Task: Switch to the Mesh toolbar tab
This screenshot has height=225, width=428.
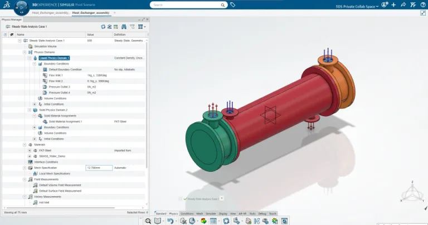Action: coord(200,213)
